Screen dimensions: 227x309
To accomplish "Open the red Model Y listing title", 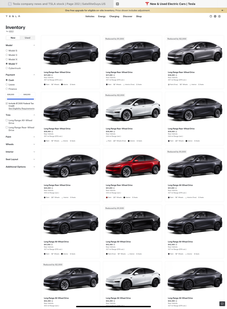I will [119, 185].
